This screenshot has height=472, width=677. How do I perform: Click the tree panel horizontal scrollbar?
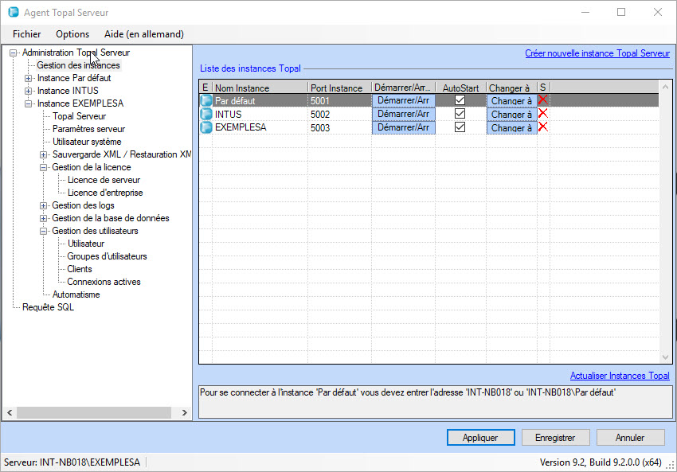94,412
